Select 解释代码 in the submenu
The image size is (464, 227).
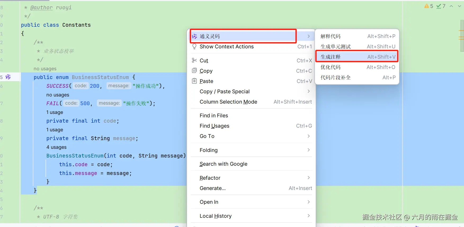pyautogui.click(x=357, y=36)
